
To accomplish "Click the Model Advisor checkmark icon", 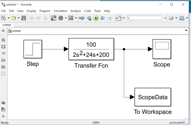I will click(x=171, y=18).
